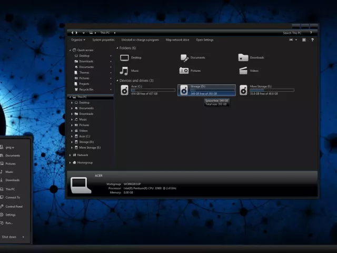337x253 pixels.
Task: Select Storage (D:) in the navigation tree
Action: tap(86, 142)
